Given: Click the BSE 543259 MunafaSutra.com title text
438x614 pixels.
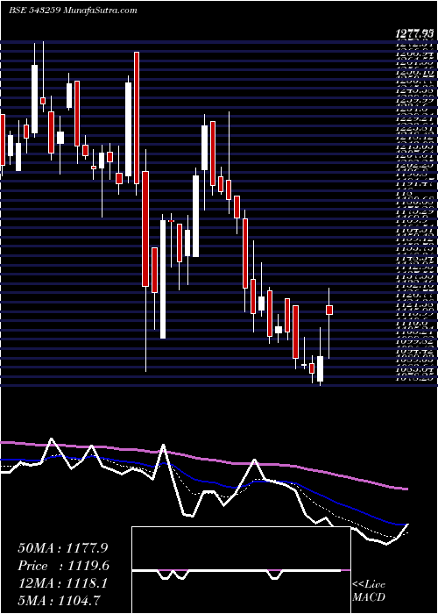Looking at the screenshot, I should tap(73, 11).
